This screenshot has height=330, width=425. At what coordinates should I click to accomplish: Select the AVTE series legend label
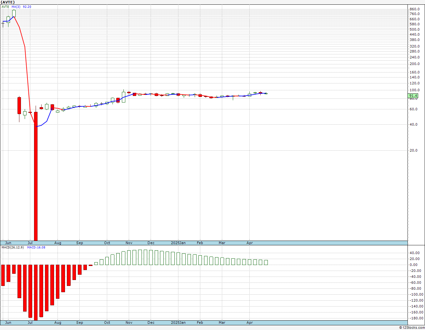pos(6,7)
